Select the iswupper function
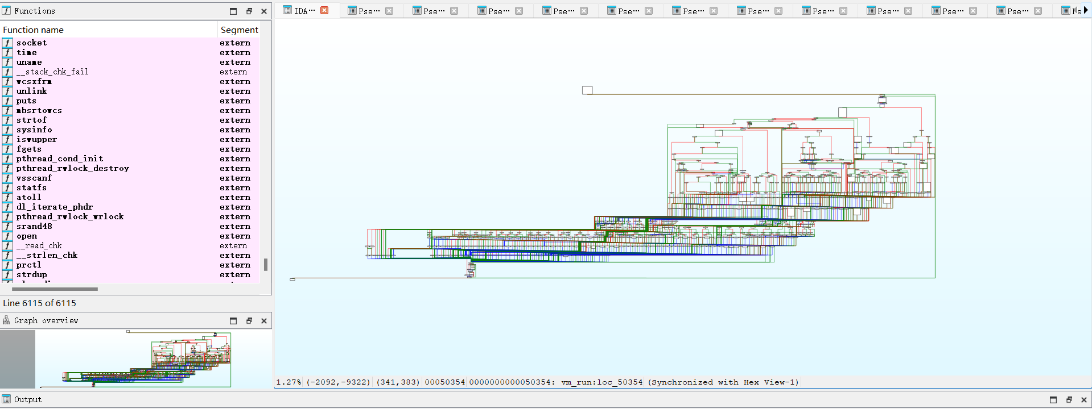This screenshot has height=409, width=1092. tap(130, 139)
